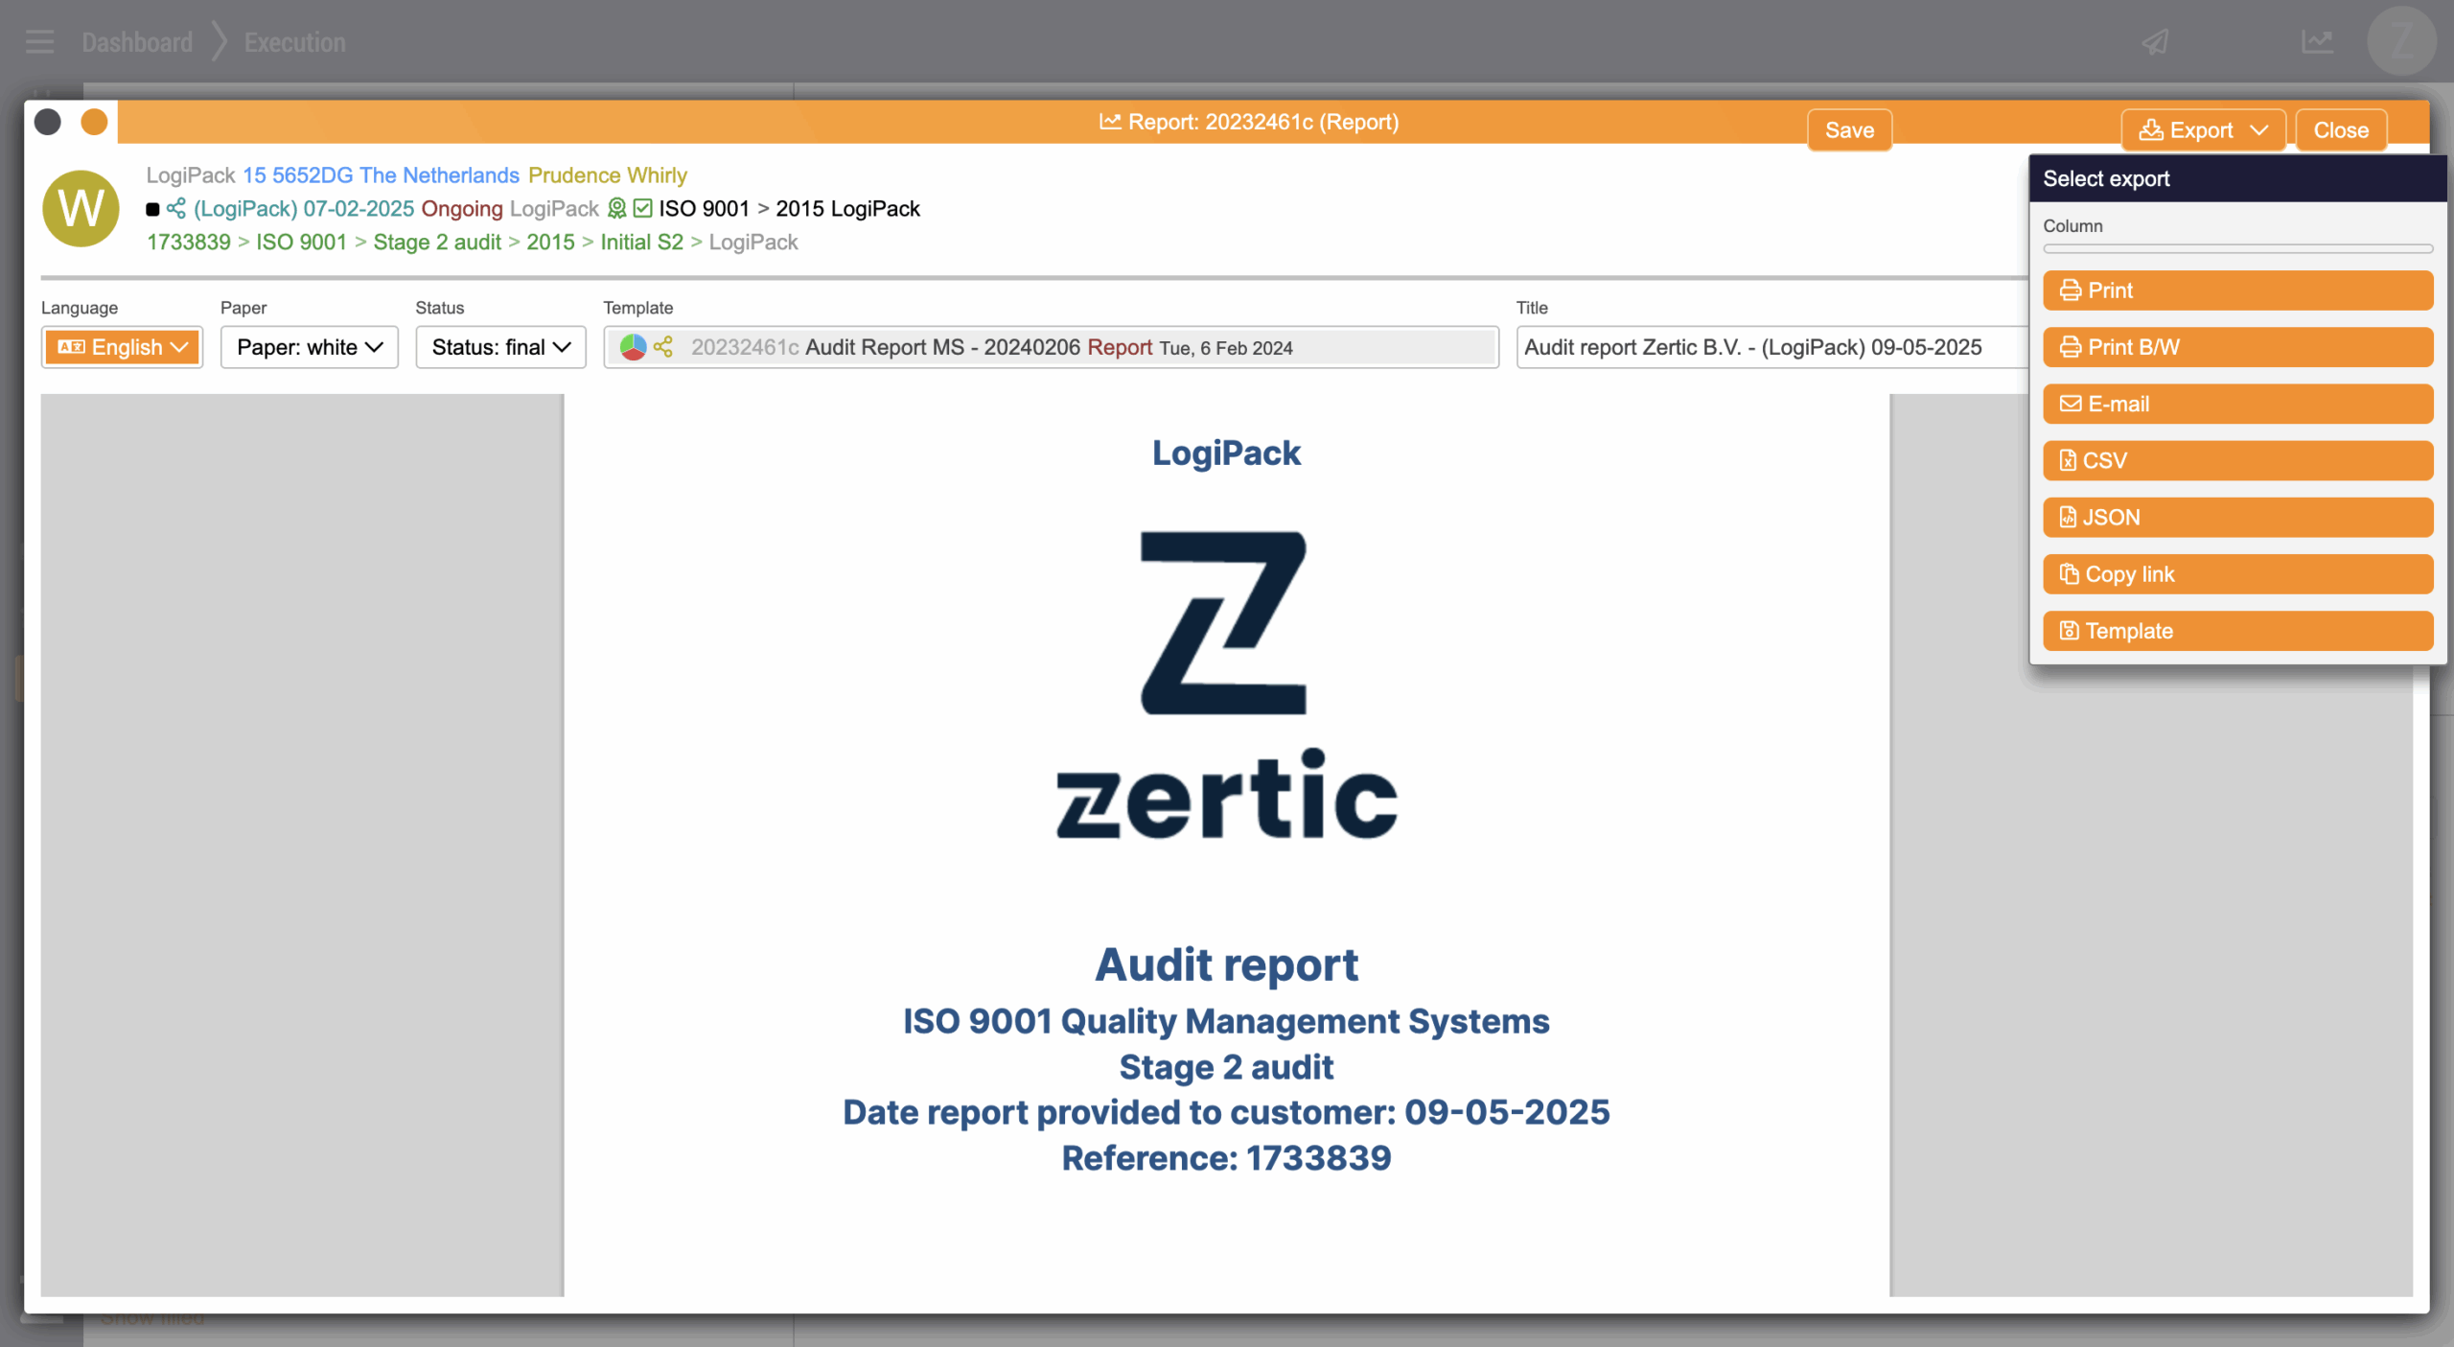Click the paper plane send icon
Viewport: 2454px width, 1347px height.
[x=2156, y=42]
